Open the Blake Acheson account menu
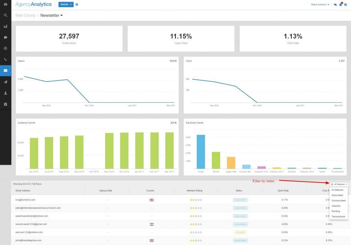Image resolution: width=351 pixels, height=245 pixels. click(x=320, y=5)
